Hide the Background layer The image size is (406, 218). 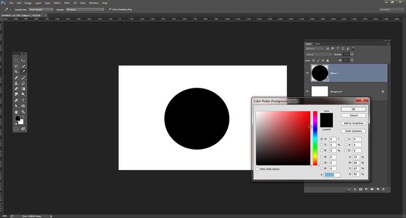[307, 91]
